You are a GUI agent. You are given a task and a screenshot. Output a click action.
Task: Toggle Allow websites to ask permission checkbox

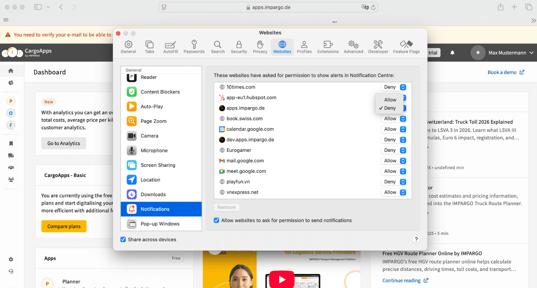coord(216,220)
